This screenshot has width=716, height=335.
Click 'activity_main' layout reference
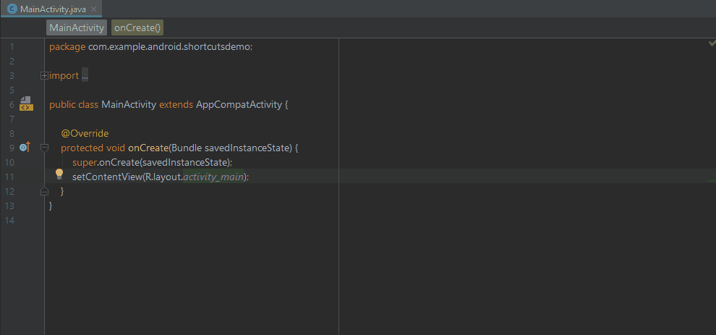coord(213,177)
